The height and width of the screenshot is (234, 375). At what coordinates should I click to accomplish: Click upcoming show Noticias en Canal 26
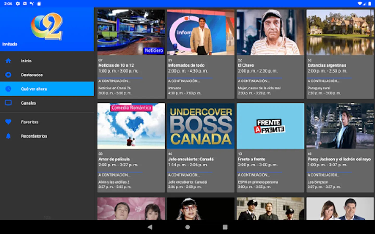115,88
